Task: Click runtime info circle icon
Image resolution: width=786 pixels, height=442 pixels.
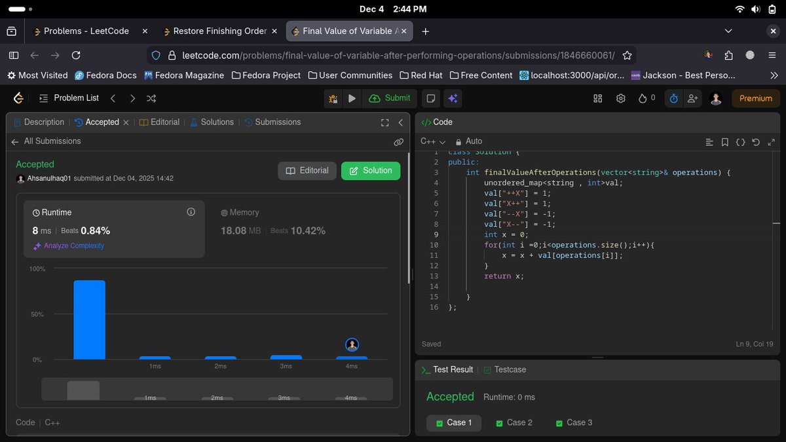Action: click(191, 212)
